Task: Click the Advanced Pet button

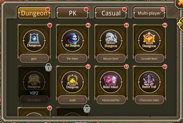Action: pyautogui.click(x=111, y=100)
